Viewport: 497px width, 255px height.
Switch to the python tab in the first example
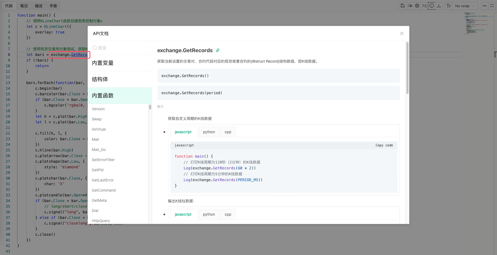coord(209,132)
